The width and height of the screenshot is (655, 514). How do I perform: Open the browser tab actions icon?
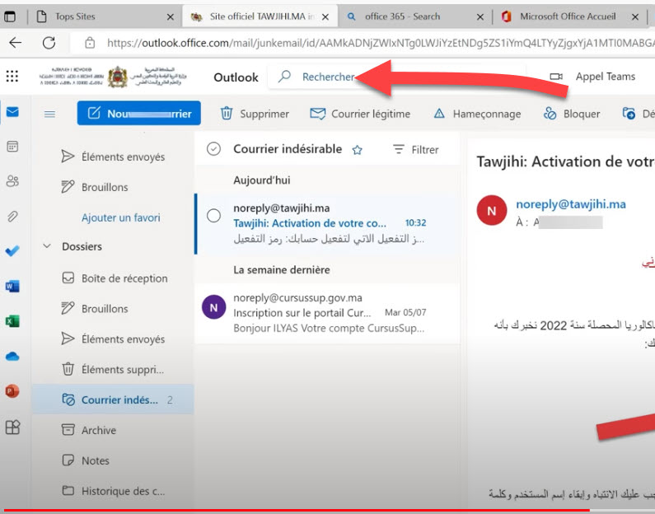pyautogui.click(x=10, y=16)
